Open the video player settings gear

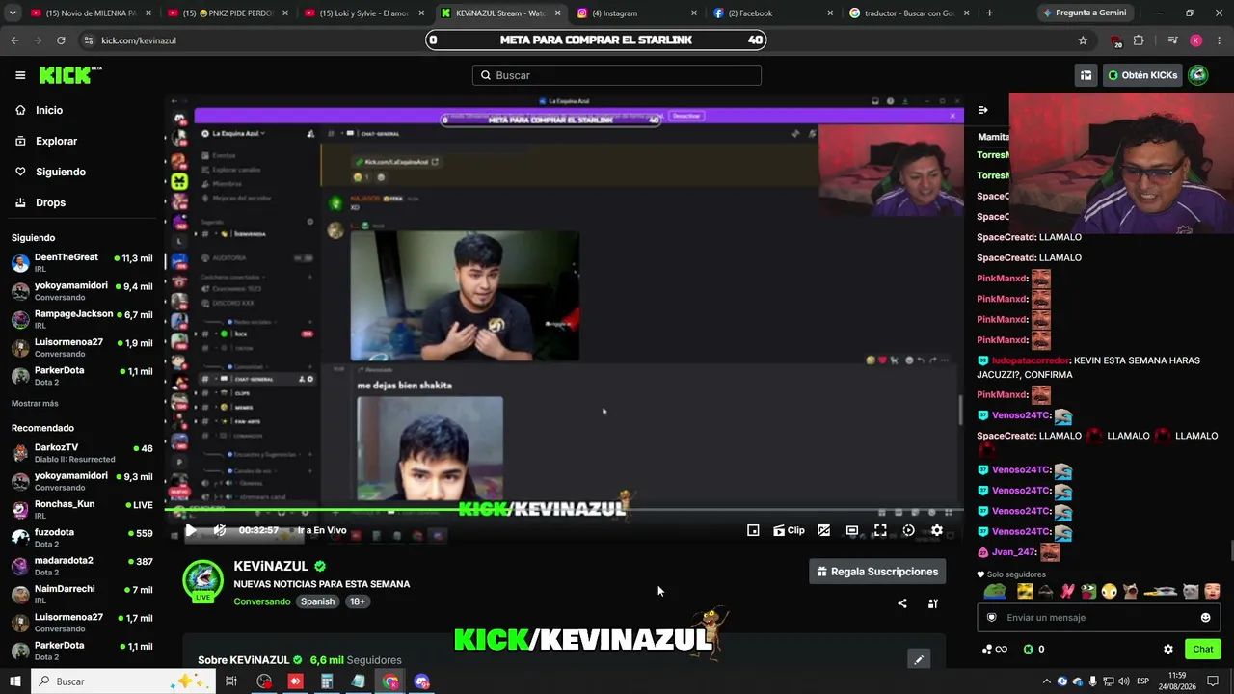[x=936, y=530]
